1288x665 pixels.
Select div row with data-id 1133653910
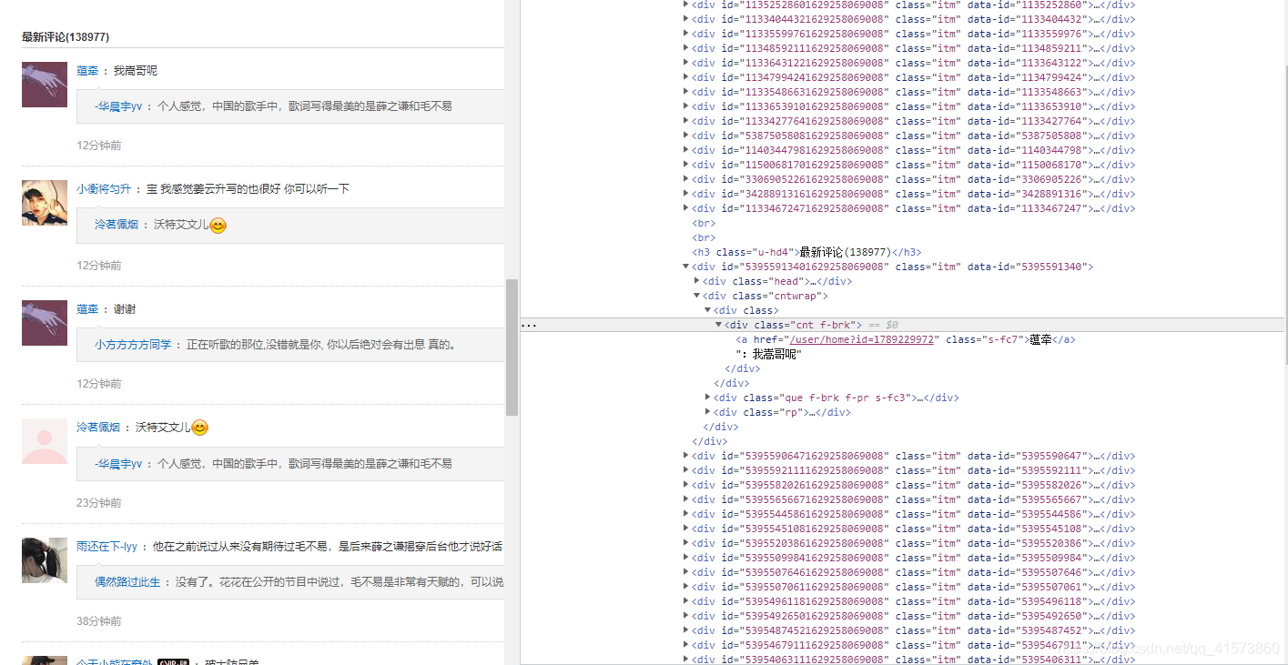point(913,106)
